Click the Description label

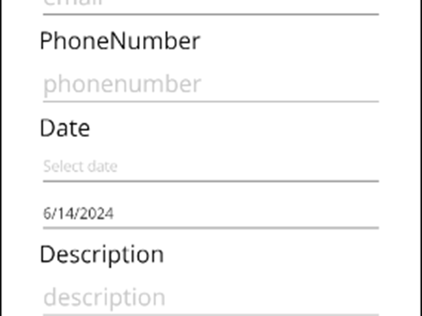click(x=102, y=254)
